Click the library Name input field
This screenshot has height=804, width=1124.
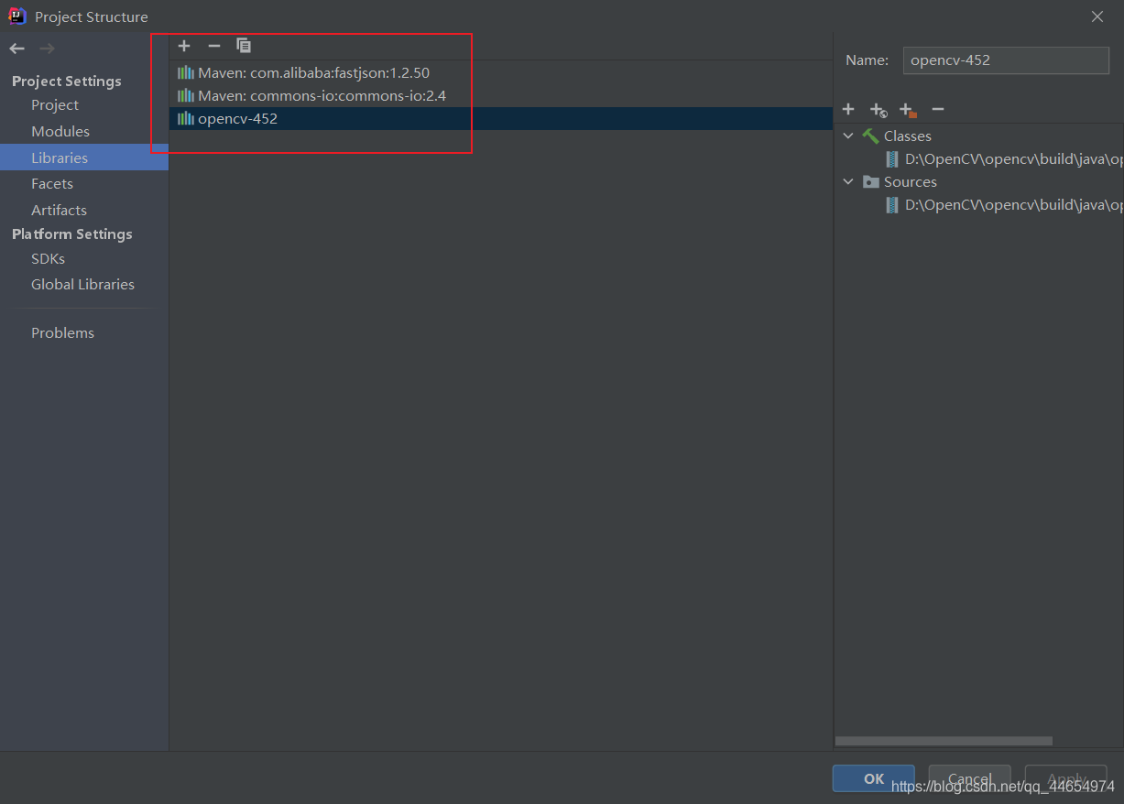click(1006, 60)
